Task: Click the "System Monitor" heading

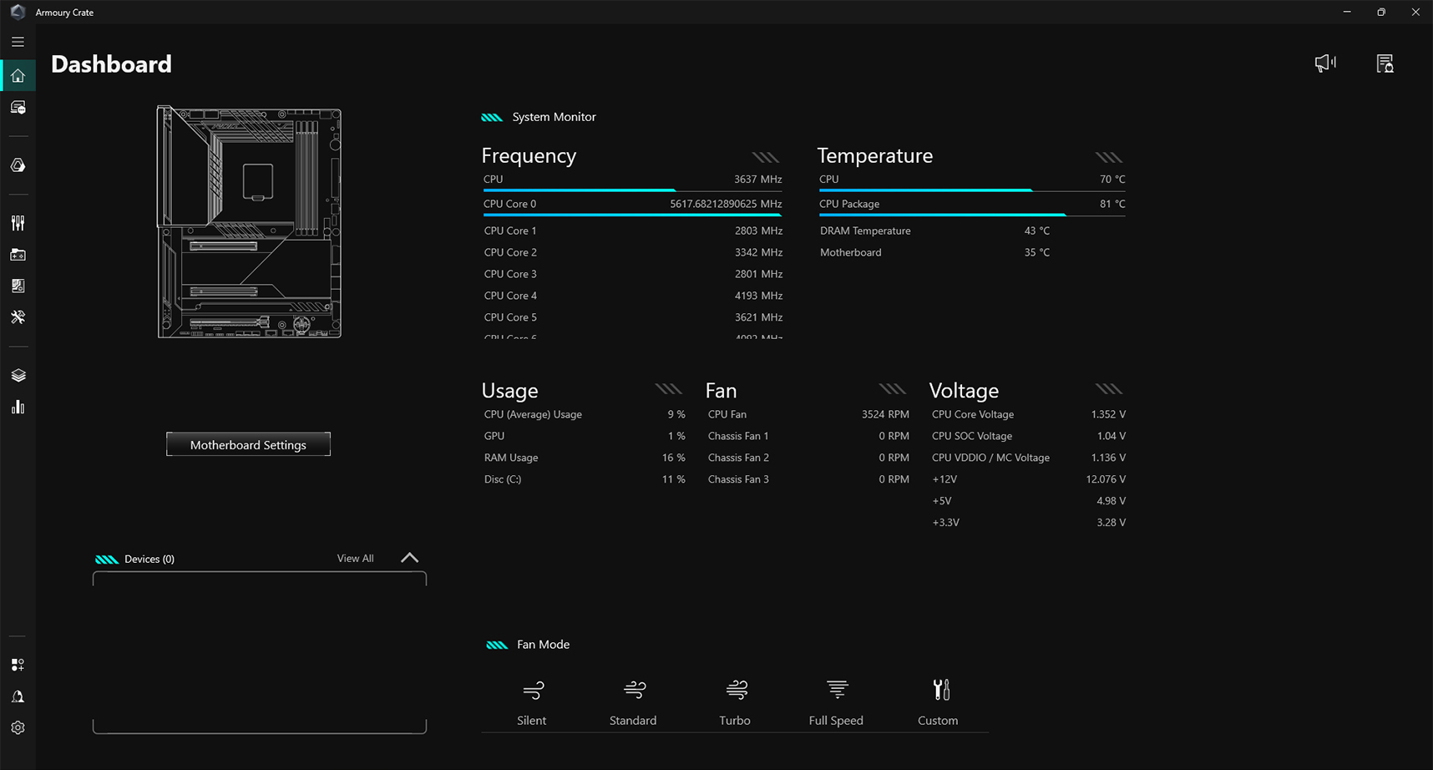Action: [x=554, y=117]
